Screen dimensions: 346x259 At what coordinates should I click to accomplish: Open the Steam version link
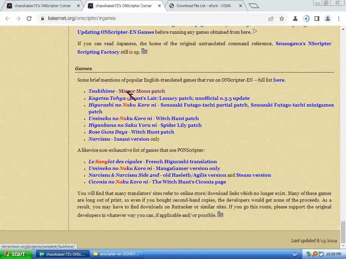pos(253,175)
